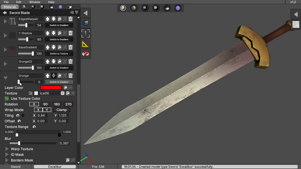This screenshot has height=169, width=301.
Task: Expand Borders Mask section
Action: pos(7,160)
